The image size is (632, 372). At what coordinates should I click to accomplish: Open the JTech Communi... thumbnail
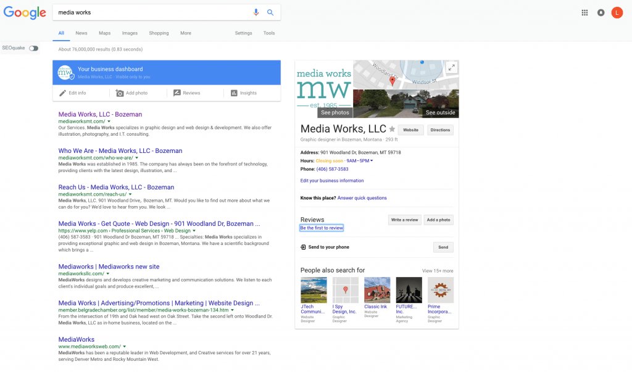click(314, 290)
